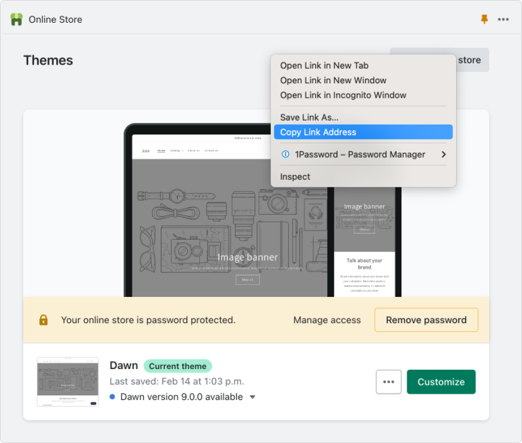The height and width of the screenshot is (443, 522).
Task: Click Dawn version 9.0.0 available text
Action: 181,397
